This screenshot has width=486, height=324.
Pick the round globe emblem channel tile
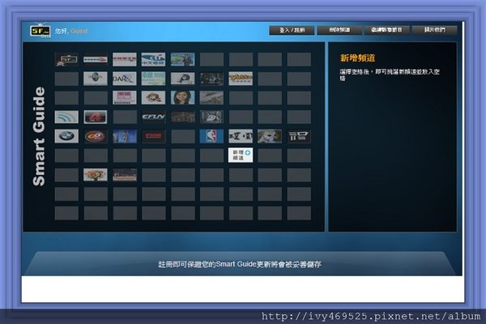coord(96,79)
